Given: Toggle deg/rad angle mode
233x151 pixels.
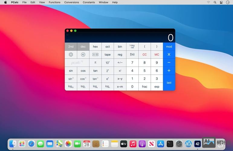Looking at the screenshot, I should click(132, 47).
